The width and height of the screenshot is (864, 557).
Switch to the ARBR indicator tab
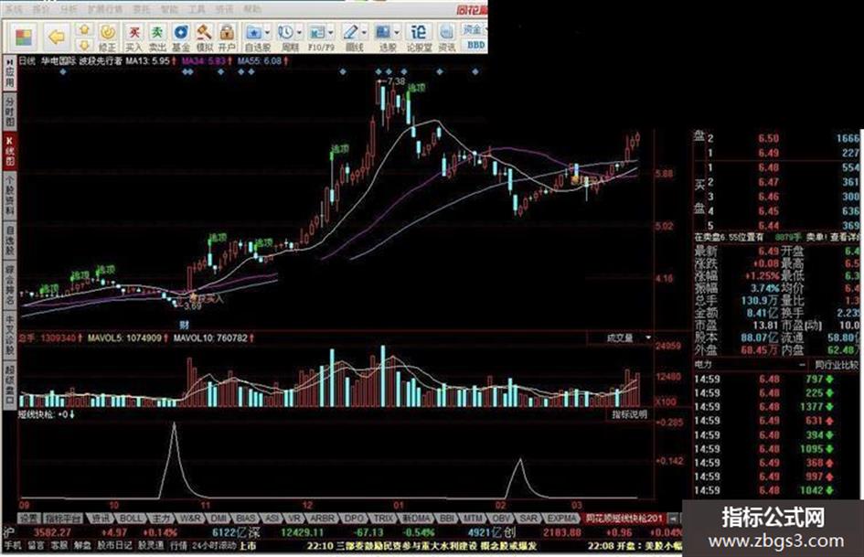pos(322,519)
